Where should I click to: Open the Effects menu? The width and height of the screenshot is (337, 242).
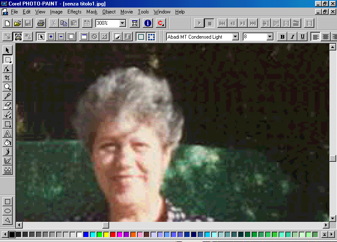click(74, 12)
